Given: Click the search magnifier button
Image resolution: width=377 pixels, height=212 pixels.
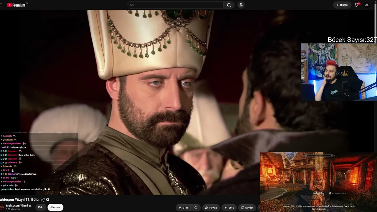Looking at the screenshot, I should point(229,5).
